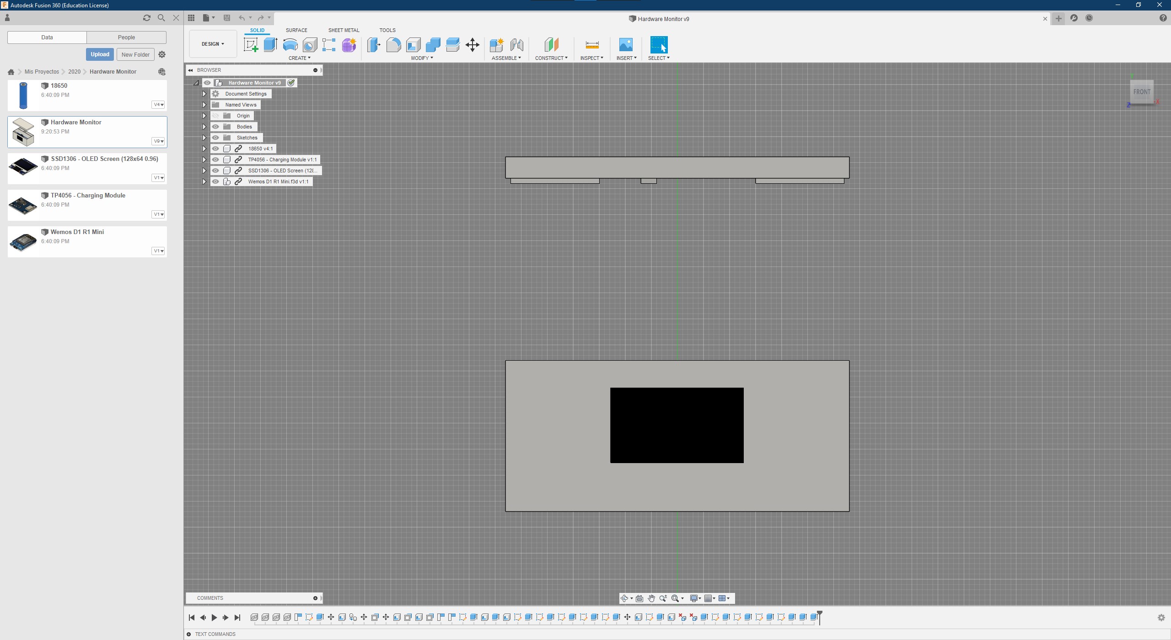Click the Select tool icon
The width and height of the screenshot is (1171, 640).
point(659,45)
